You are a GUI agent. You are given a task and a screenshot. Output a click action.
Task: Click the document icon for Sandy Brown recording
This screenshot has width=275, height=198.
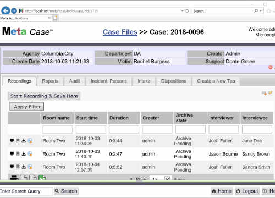[18, 153]
